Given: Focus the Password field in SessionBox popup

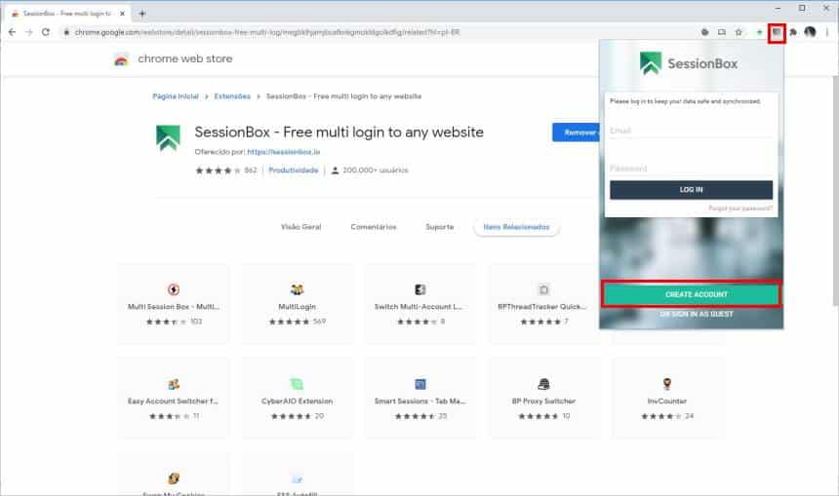Looking at the screenshot, I should [691, 169].
